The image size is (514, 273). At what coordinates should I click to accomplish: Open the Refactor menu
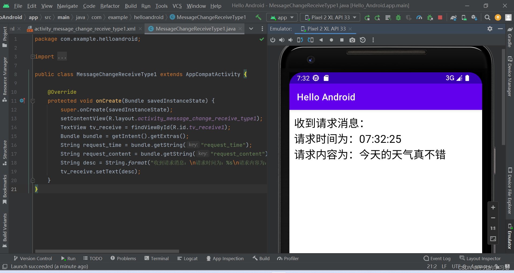pyautogui.click(x=110, y=6)
